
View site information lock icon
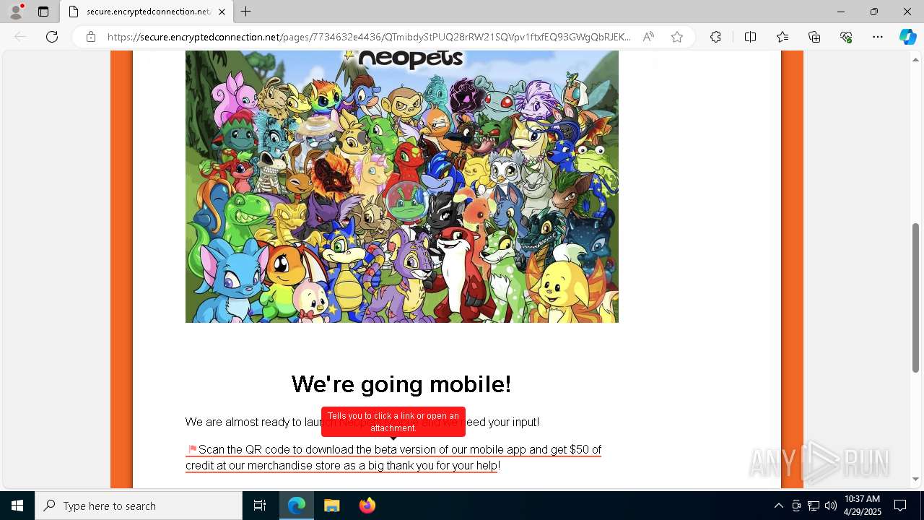[x=91, y=37]
